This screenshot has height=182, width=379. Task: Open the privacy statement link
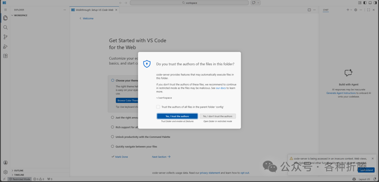click(x=210, y=173)
